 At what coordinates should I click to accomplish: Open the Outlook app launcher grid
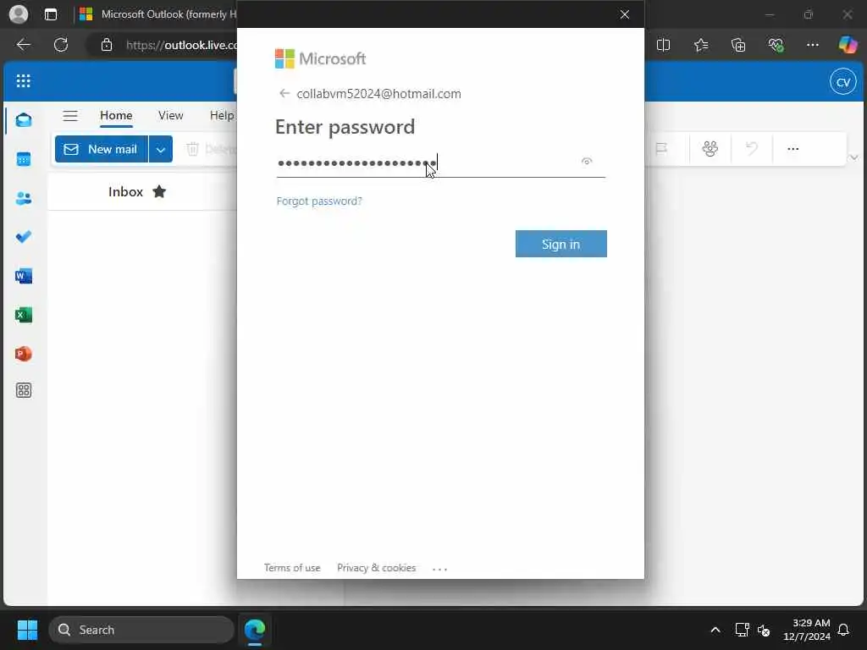click(x=23, y=81)
